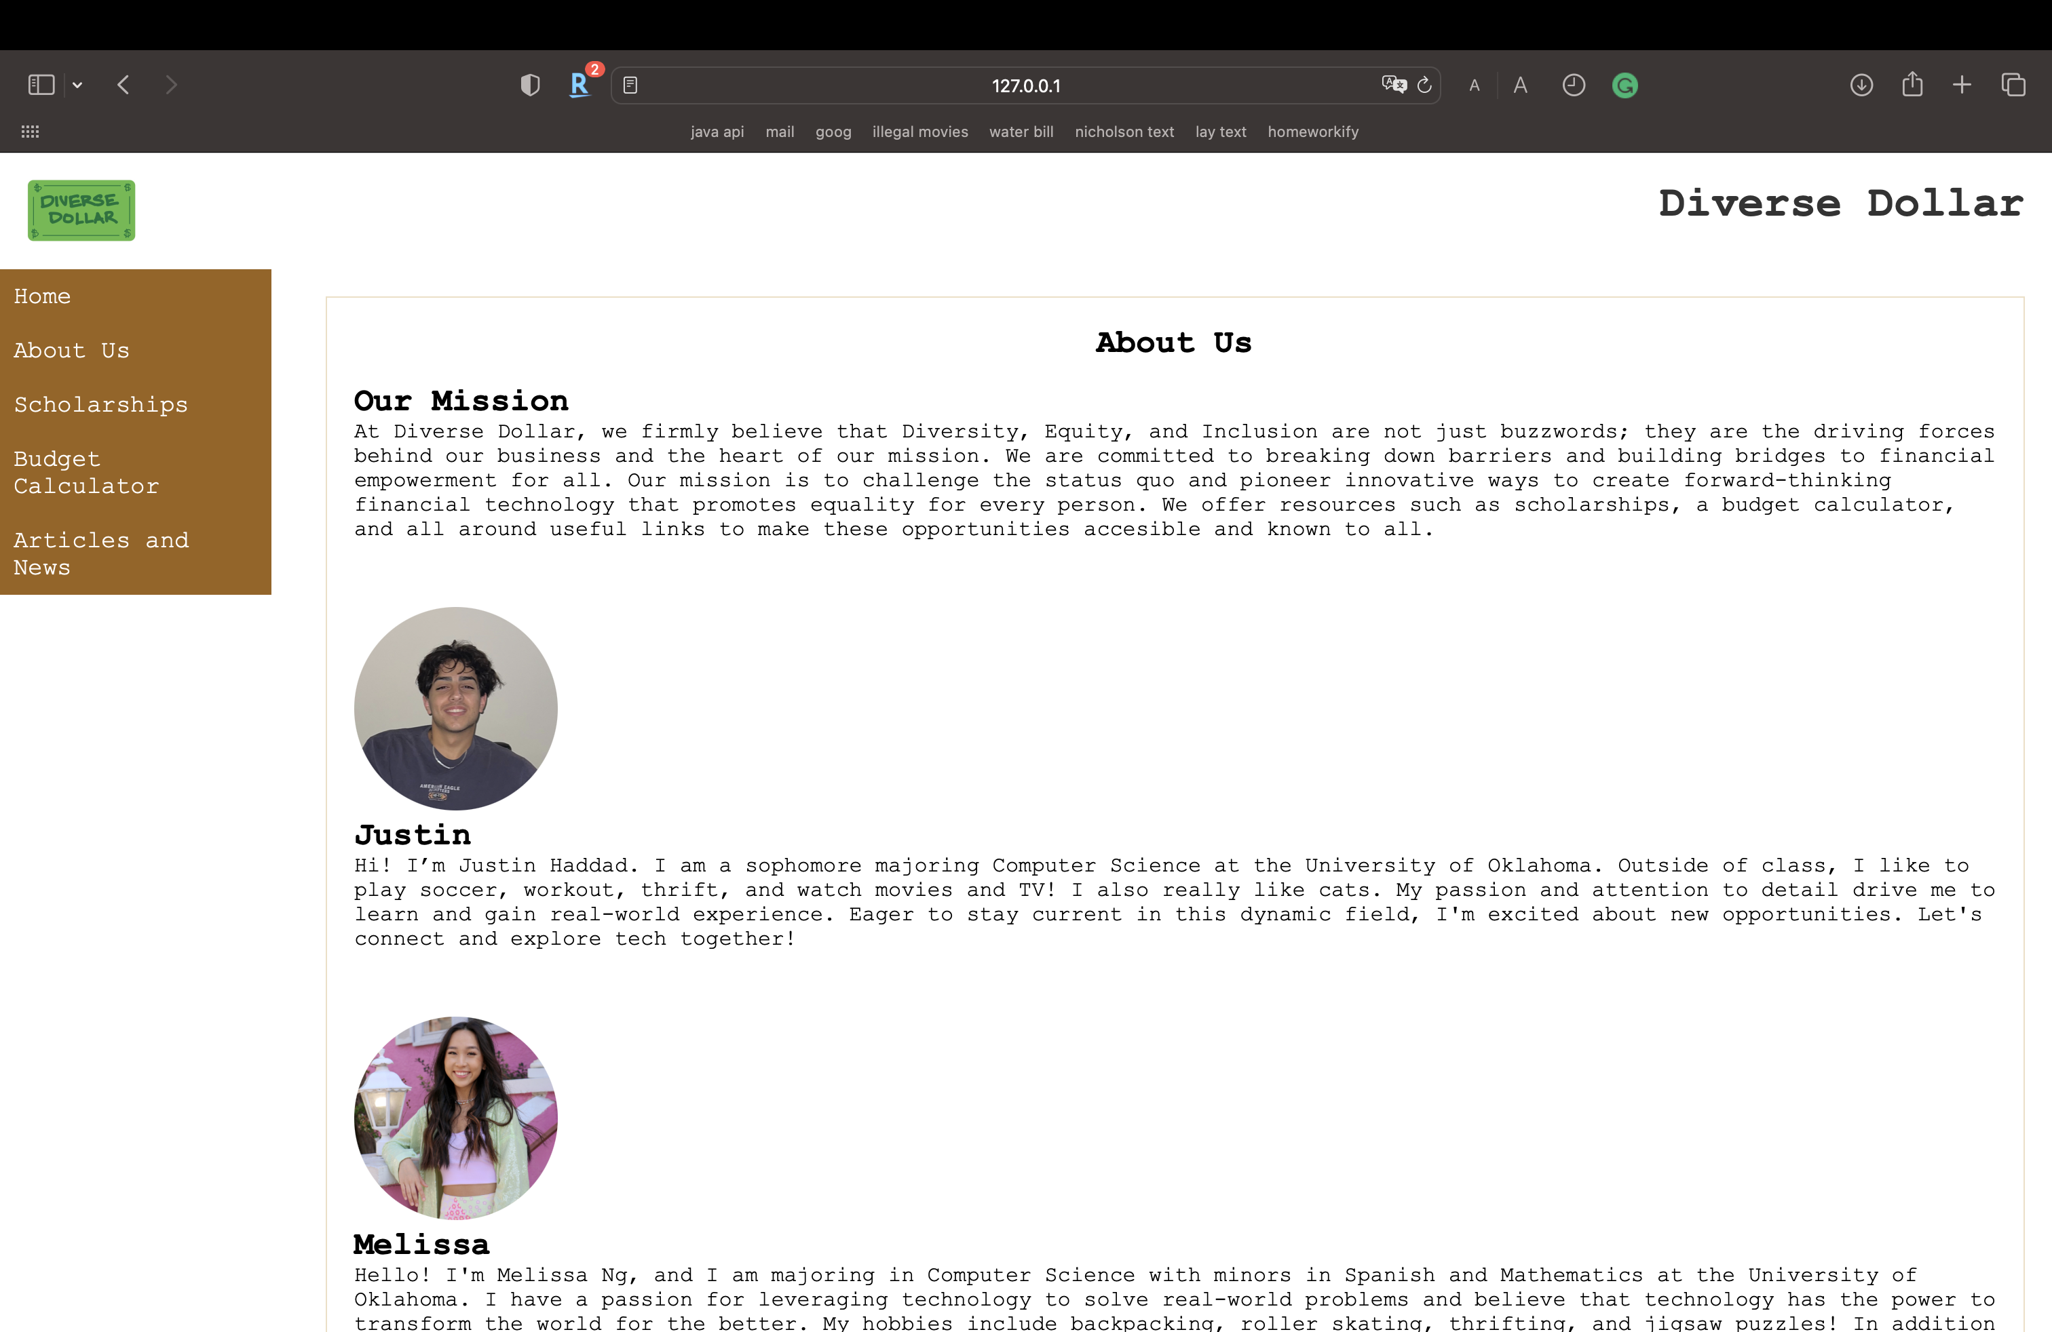Screen dimensions: 2052x1332
Task: Expand the sidebar options chevron
Action: tap(77, 84)
